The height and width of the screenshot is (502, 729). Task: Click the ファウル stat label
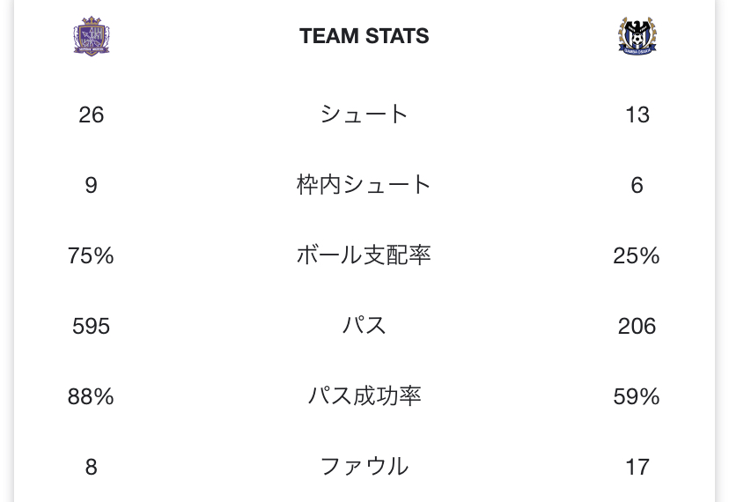click(x=364, y=467)
